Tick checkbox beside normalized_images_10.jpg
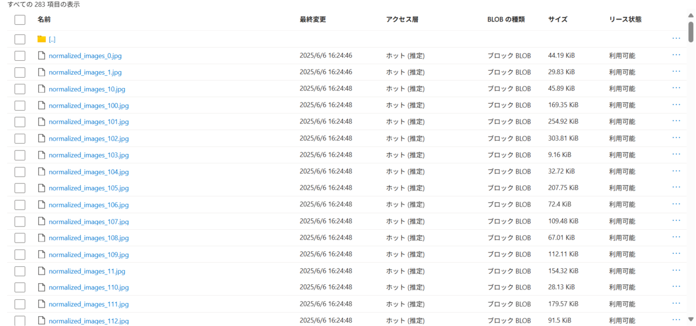696x326 pixels. (x=20, y=89)
